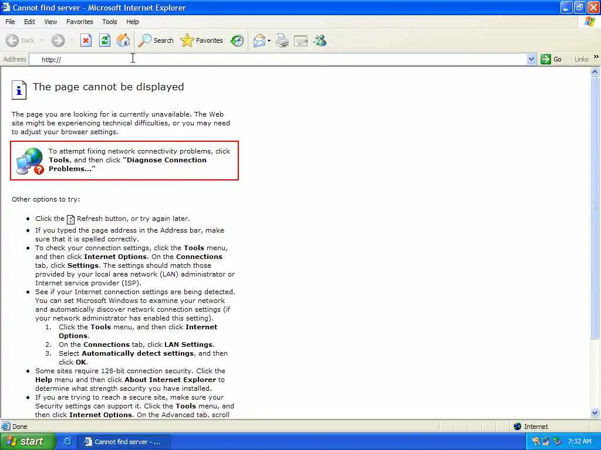Click the Forward arrow button
The image size is (601, 450).
[x=58, y=40]
